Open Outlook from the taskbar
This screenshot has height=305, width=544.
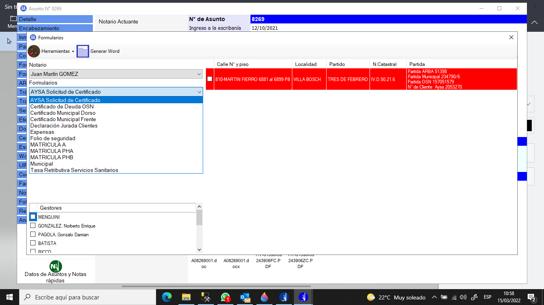click(x=245, y=297)
